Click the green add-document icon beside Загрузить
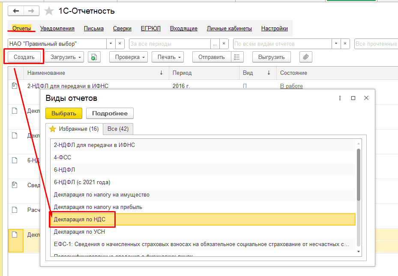The width and height of the screenshot is (398, 276). [x=94, y=57]
